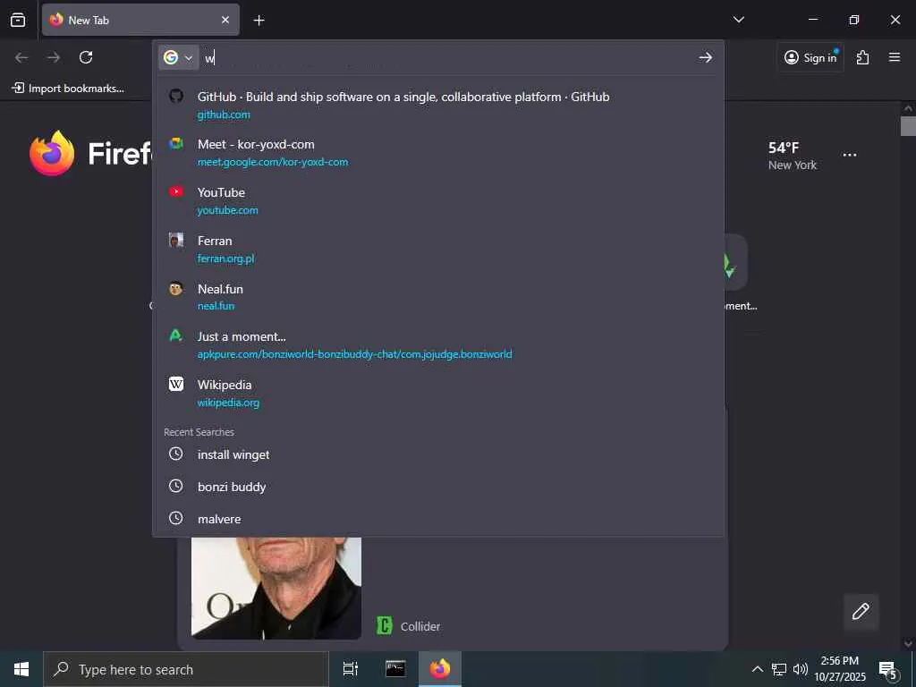Click the Go arrow in address bar

click(706, 57)
